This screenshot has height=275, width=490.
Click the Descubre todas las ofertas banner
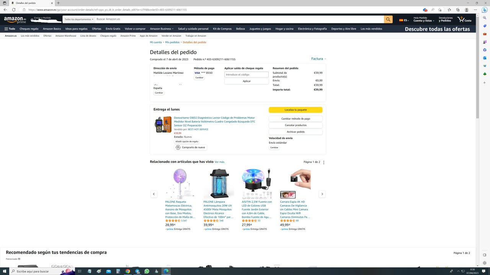pos(437,29)
